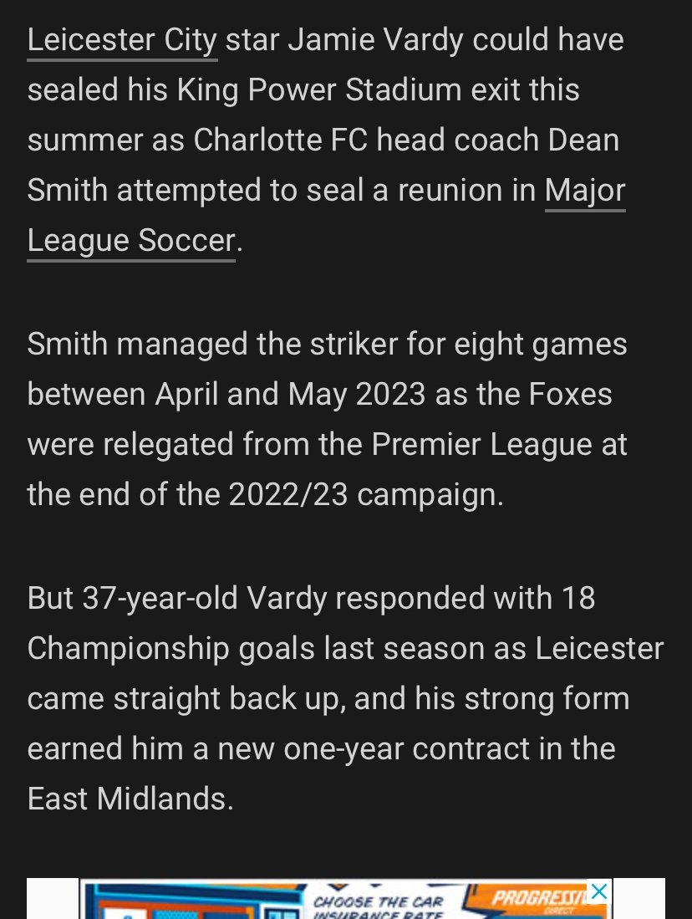This screenshot has height=919, width=692.
Task: Click the word 'Foxes' in the second paragraph
Action: (x=570, y=395)
